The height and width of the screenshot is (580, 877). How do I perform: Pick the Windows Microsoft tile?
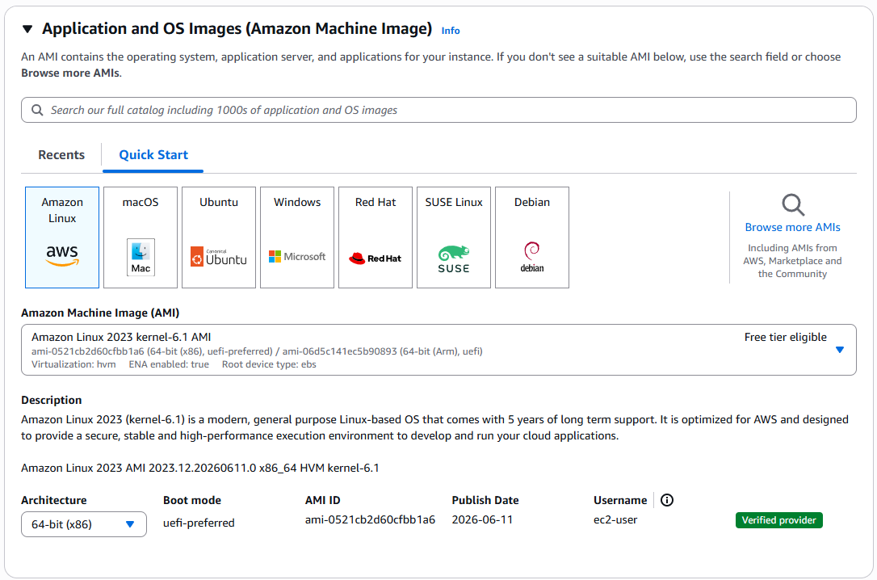point(297,237)
